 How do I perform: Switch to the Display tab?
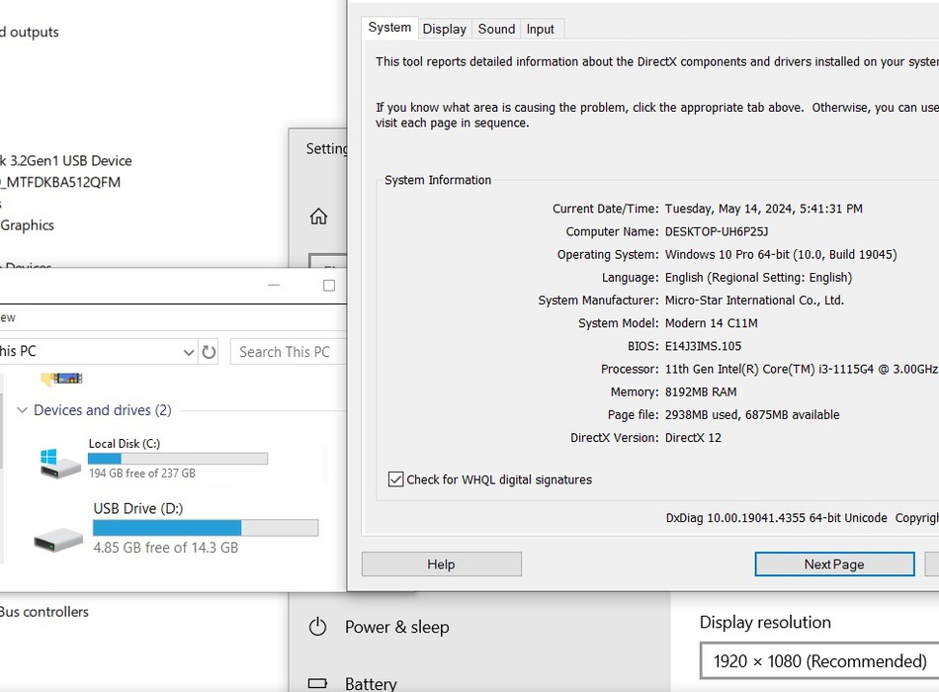pos(444,29)
